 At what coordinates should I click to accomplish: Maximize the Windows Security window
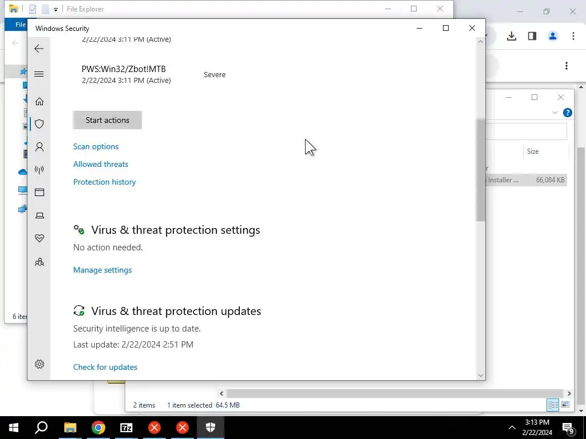tap(445, 28)
